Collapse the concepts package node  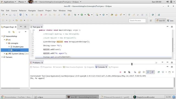(7, 43)
